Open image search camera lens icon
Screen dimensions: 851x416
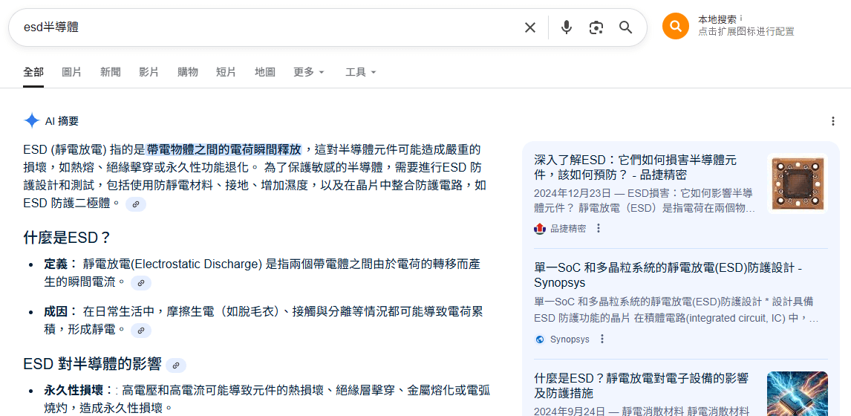click(x=596, y=27)
